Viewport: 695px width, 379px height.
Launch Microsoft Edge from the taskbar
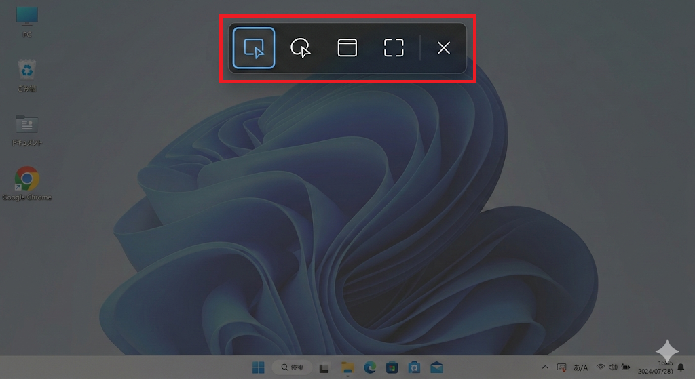tap(369, 367)
